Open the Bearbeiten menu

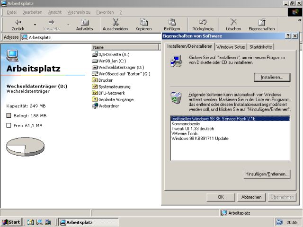pyautogui.click(x=32, y=12)
